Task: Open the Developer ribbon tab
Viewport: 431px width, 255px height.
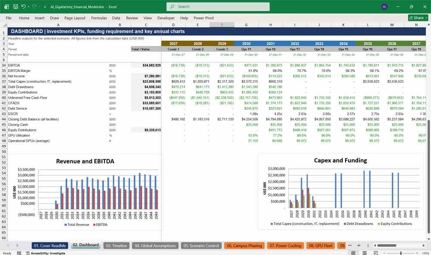Action: click(166, 18)
